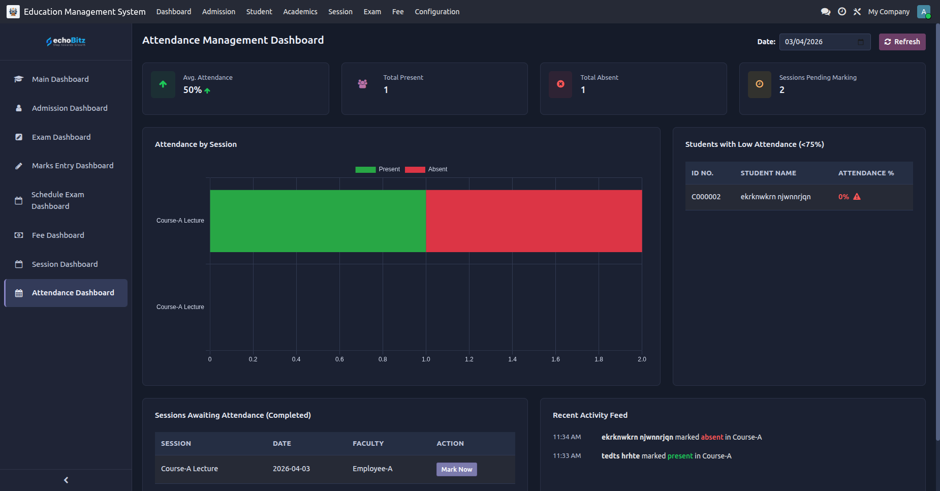This screenshot has width=940, height=491.
Task: Toggle the Absent legend series
Action: (426, 169)
